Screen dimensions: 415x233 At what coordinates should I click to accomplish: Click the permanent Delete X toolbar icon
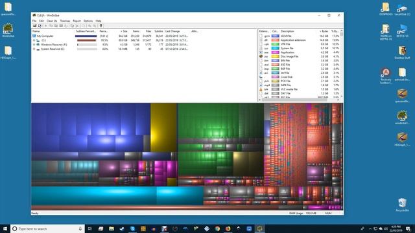pyautogui.click(x=77, y=26)
